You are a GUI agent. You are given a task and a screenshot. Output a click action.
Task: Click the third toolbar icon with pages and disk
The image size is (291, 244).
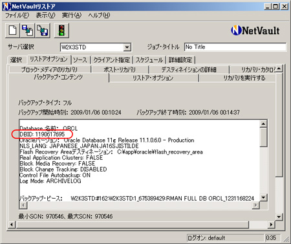pos(43,30)
